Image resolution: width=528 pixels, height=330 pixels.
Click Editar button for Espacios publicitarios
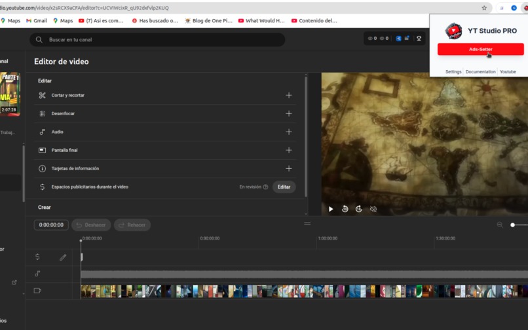click(284, 187)
